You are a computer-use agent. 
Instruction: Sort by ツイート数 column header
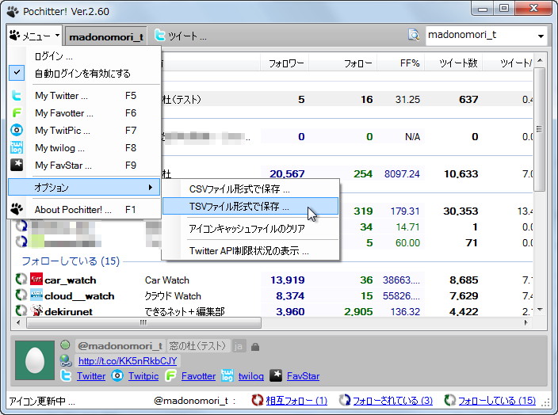453,63
